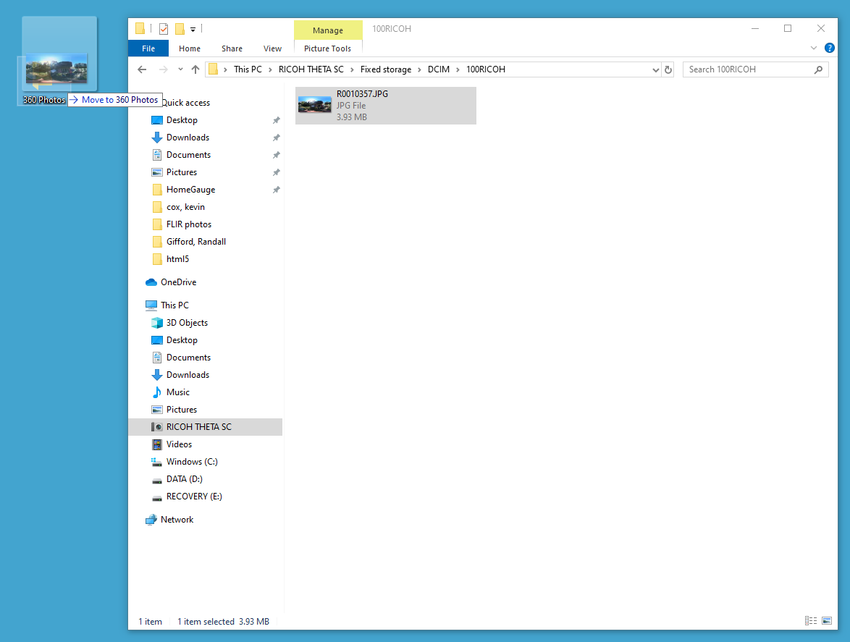
Task: Click the New folder icon in title bar
Action: 180,29
